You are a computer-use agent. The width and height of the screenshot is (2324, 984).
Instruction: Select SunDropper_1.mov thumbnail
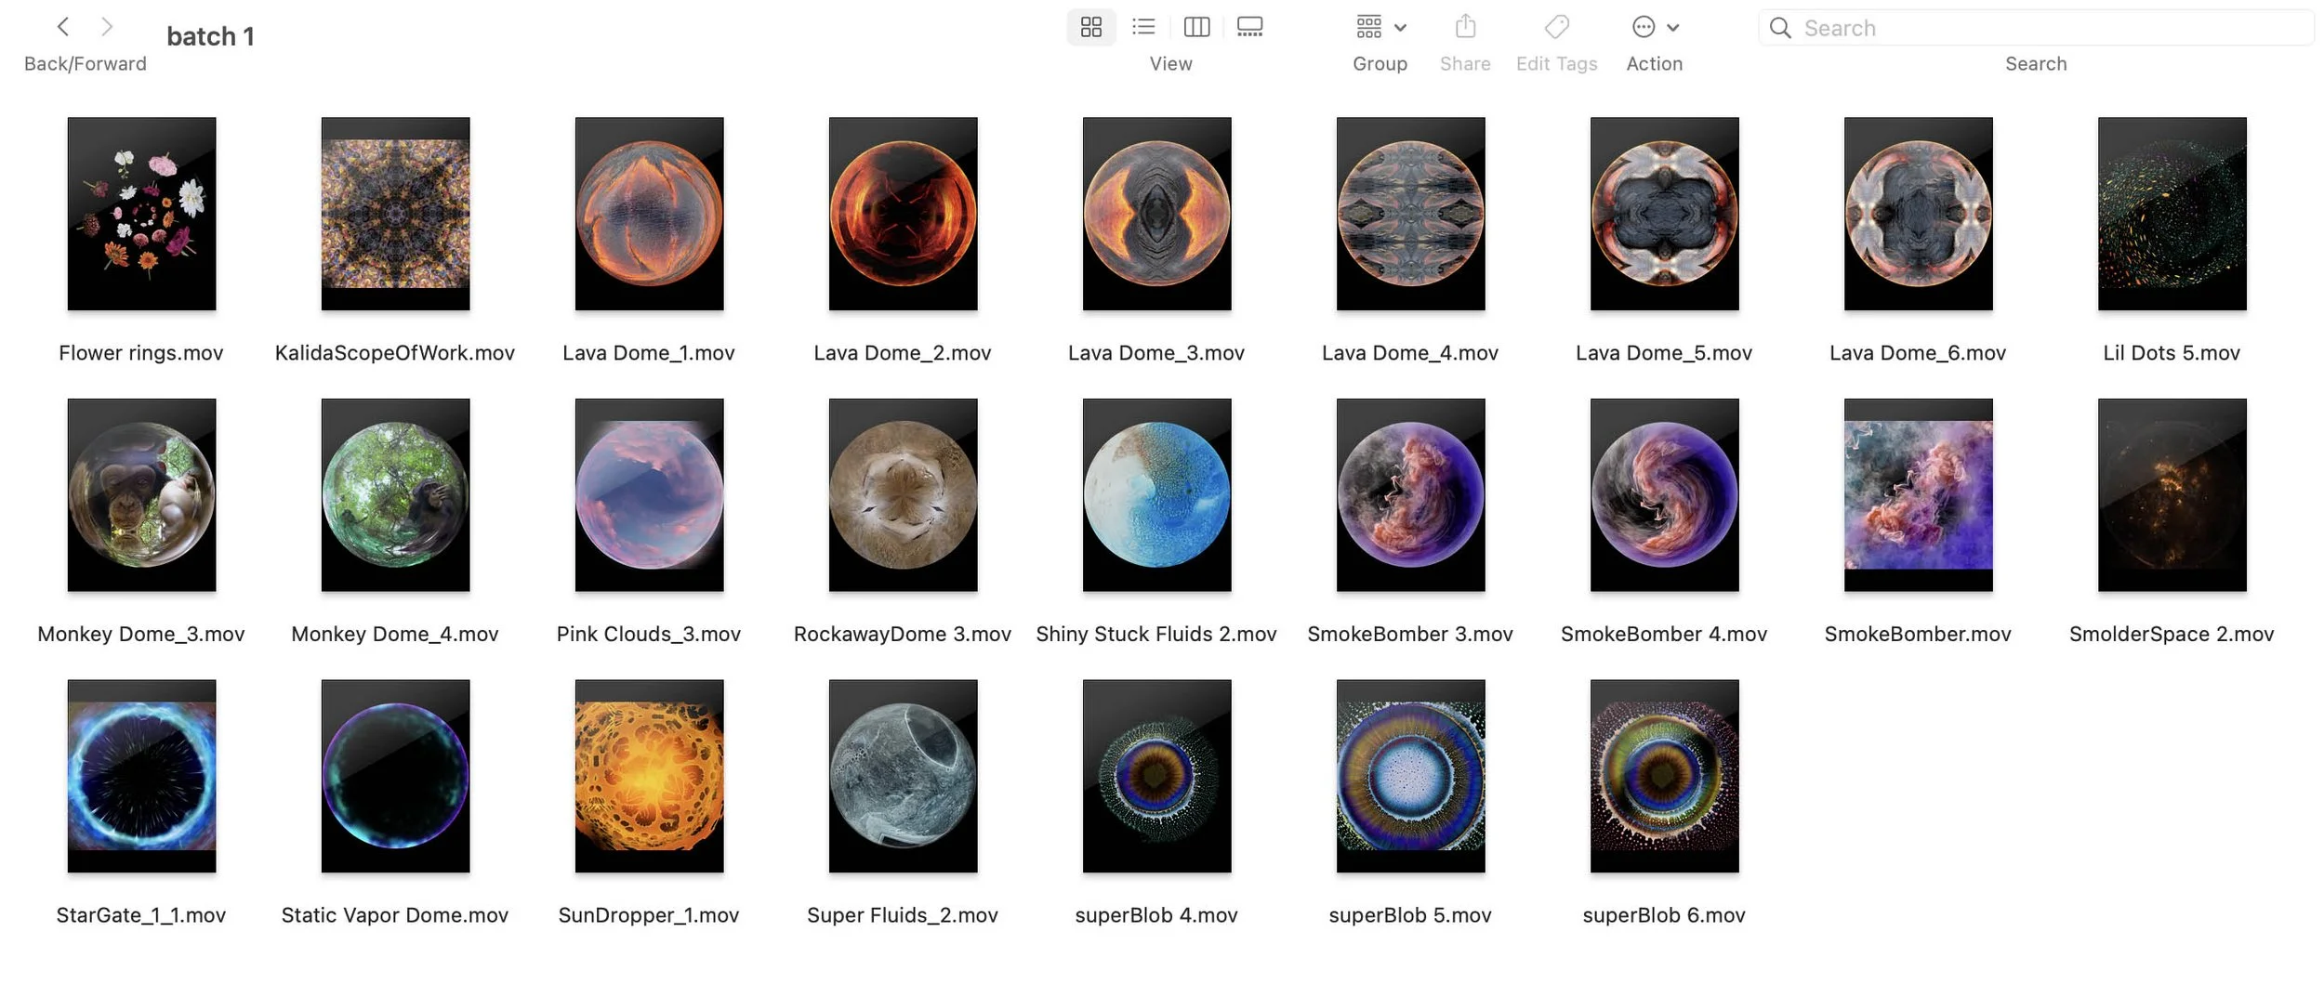pos(649,776)
